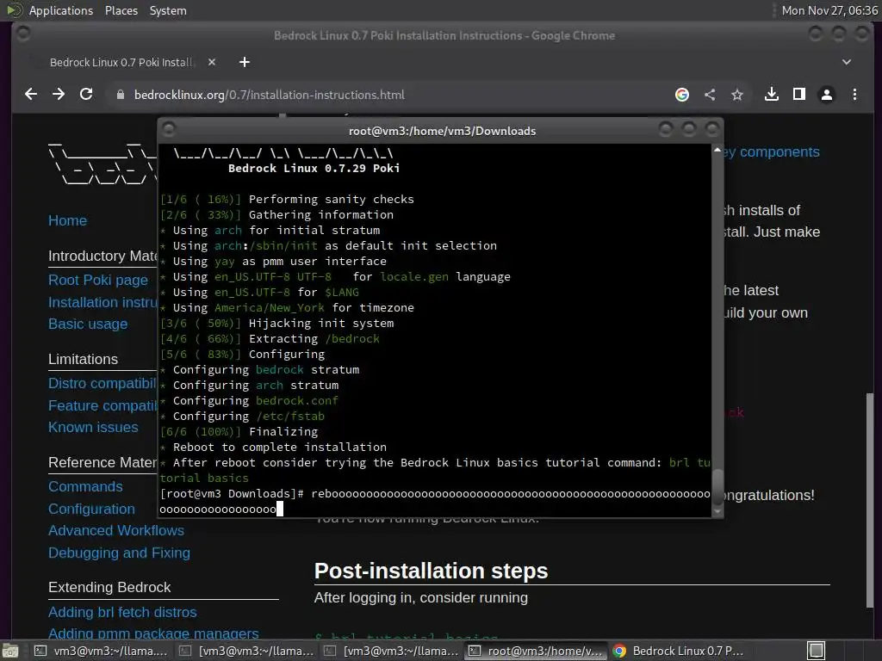
Task: Open the Commands reference link
Action: tap(85, 487)
